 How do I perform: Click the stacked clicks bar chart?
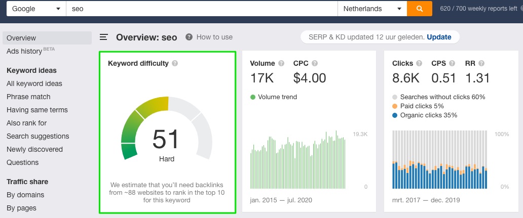pyautogui.click(x=439, y=160)
